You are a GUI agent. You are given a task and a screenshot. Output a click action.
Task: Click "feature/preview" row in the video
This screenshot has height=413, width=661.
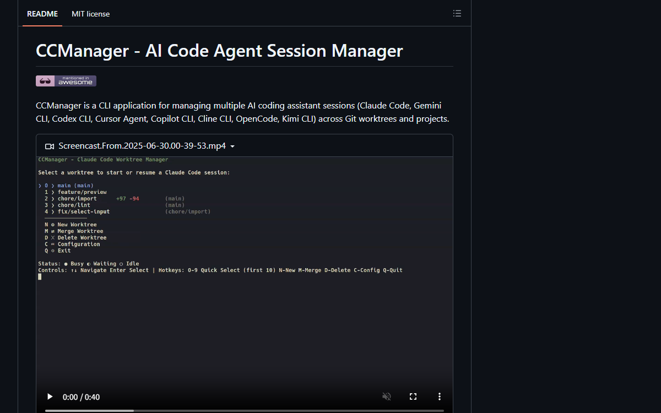pyautogui.click(x=75, y=192)
